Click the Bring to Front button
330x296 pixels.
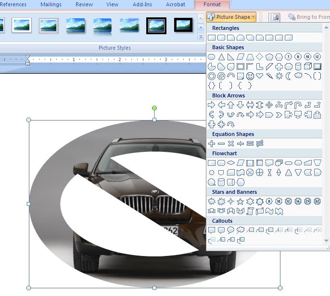point(308,17)
